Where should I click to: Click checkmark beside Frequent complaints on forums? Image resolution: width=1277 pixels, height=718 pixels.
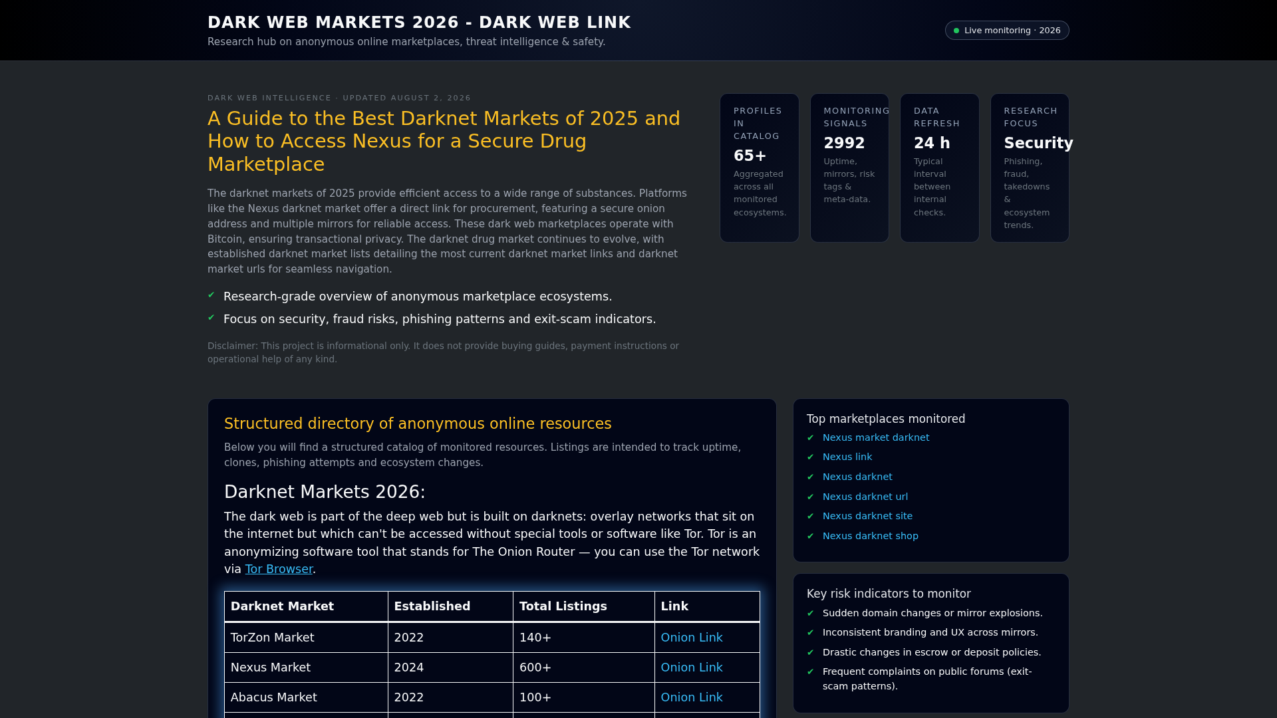coord(810,671)
